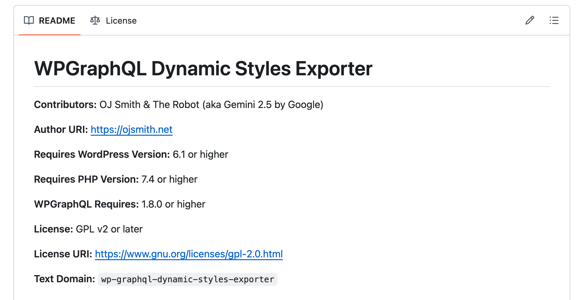Click the WPGraphQL Dynamic Styles Exporter heading

coord(203,69)
